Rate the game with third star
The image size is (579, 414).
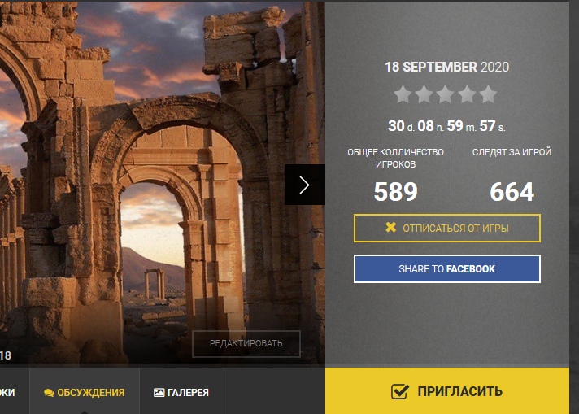tap(446, 94)
